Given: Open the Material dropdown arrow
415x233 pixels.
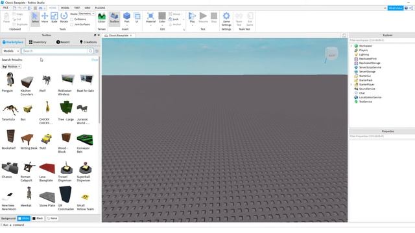Looking at the screenshot, I should point(150,26).
